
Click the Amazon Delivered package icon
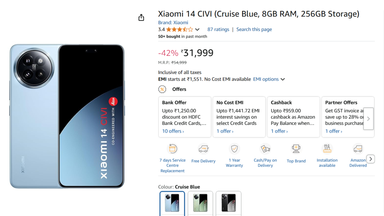(x=358, y=149)
